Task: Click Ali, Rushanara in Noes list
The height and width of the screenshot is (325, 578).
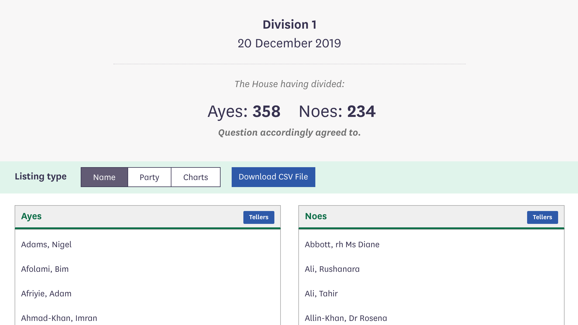Action: click(332, 269)
